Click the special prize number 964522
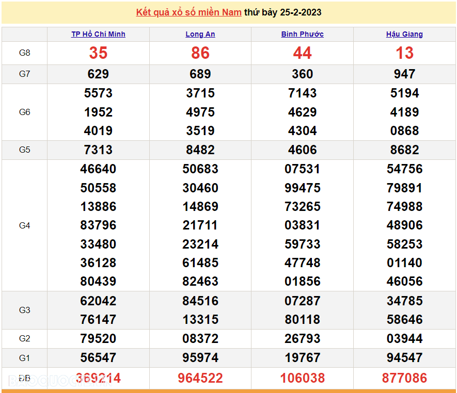The height and width of the screenshot is (393, 457). [x=200, y=378]
